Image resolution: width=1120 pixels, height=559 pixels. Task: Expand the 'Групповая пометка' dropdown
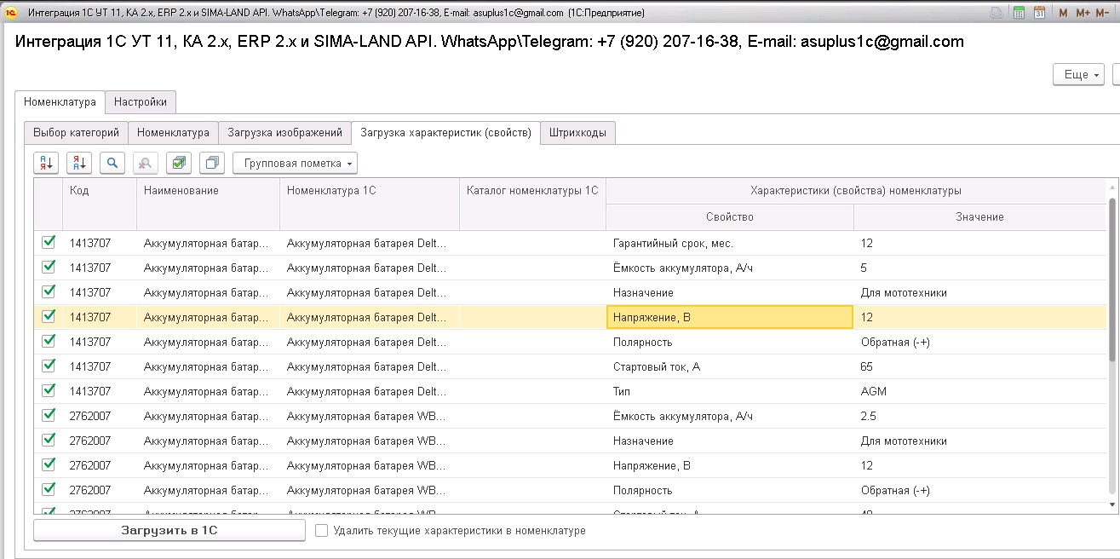(x=295, y=163)
